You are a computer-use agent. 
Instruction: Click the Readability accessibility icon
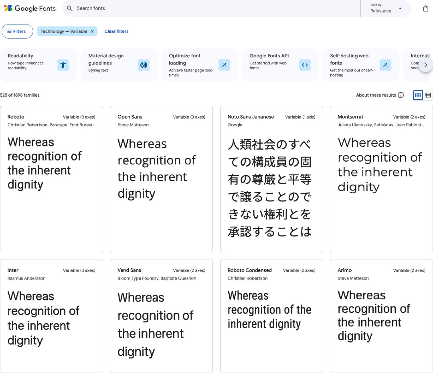[x=63, y=65]
